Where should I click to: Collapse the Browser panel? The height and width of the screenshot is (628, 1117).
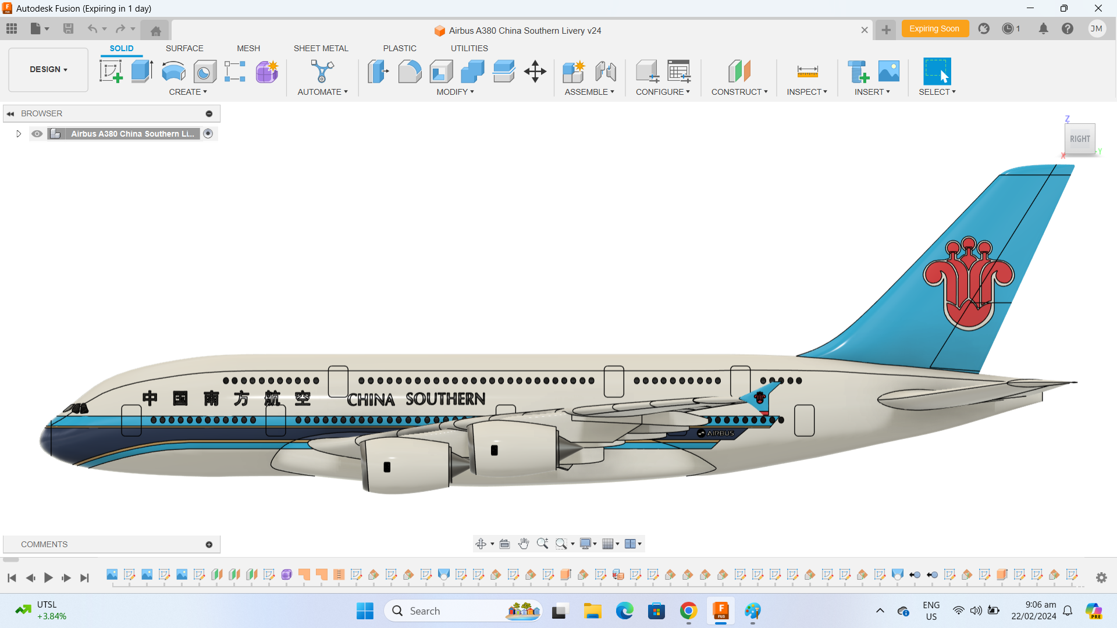pyautogui.click(x=10, y=113)
